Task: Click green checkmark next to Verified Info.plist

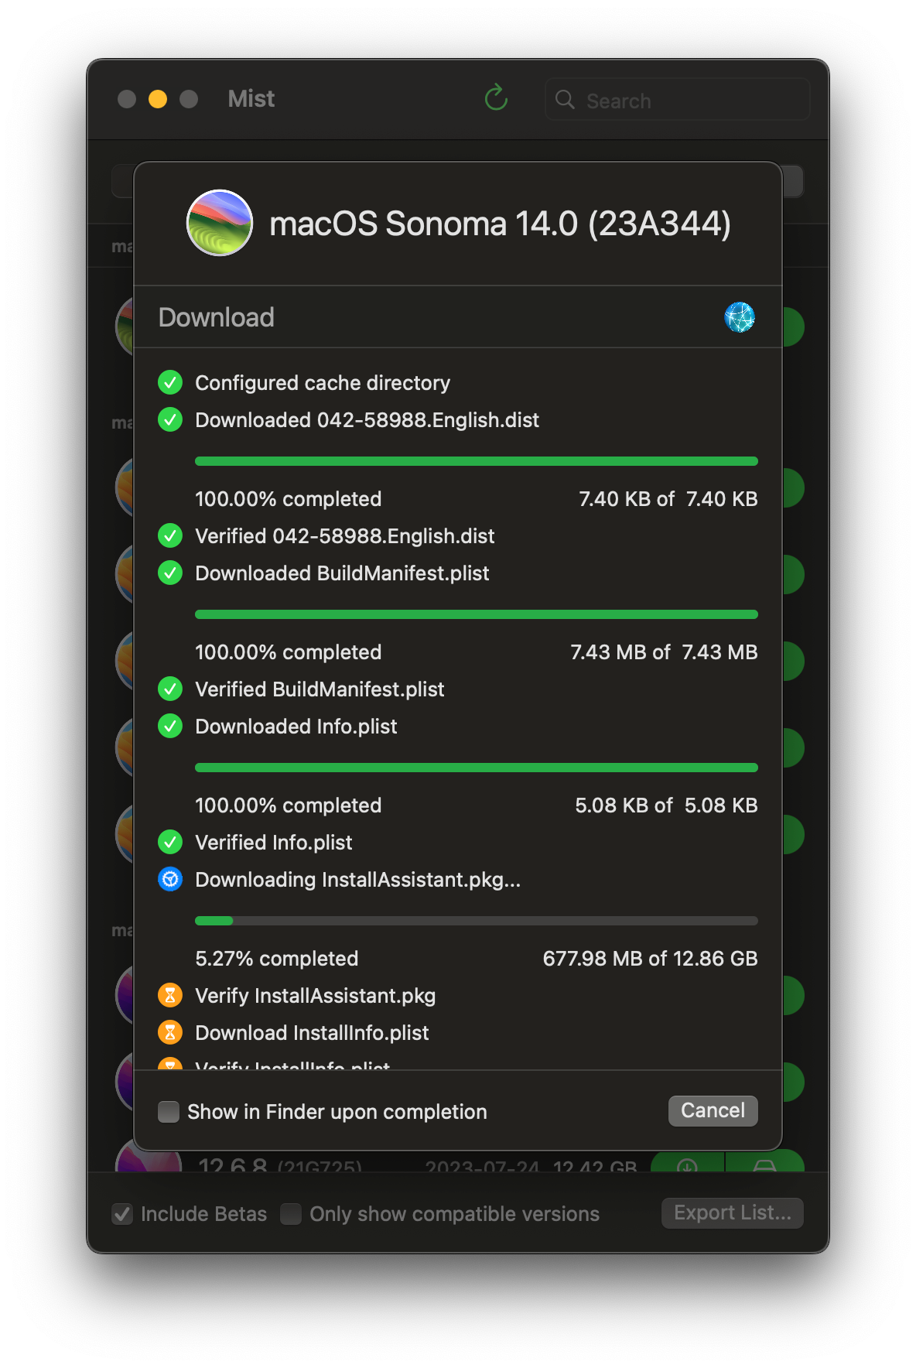Action: pyautogui.click(x=170, y=842)
